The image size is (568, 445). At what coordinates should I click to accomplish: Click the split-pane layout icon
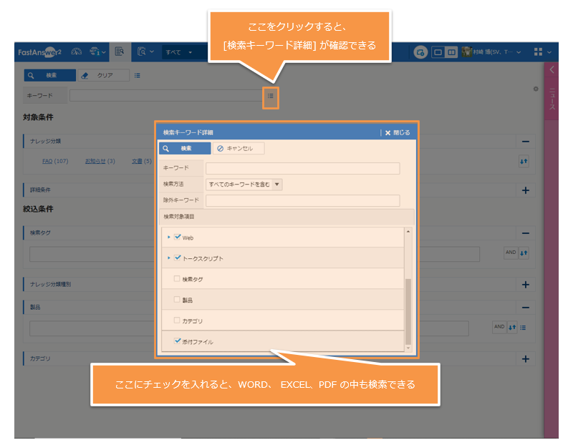click(451, 52)
